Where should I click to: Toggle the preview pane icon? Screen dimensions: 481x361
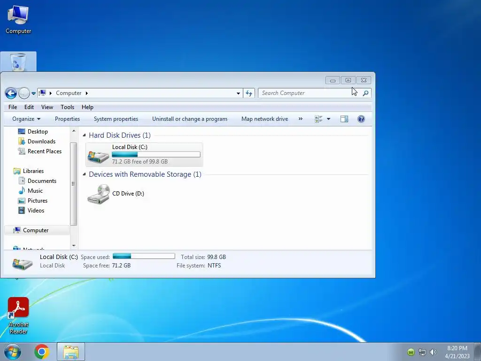point(344,119)
